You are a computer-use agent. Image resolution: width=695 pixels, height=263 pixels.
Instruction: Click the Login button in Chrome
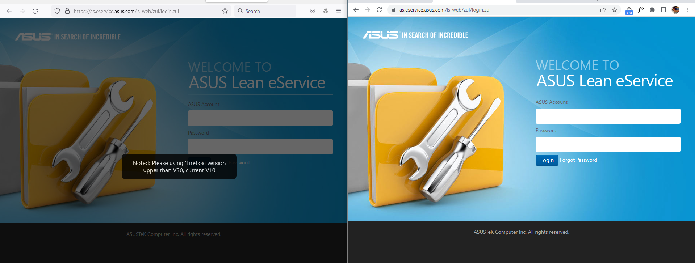pyautogui.click(x=547, y=160)
